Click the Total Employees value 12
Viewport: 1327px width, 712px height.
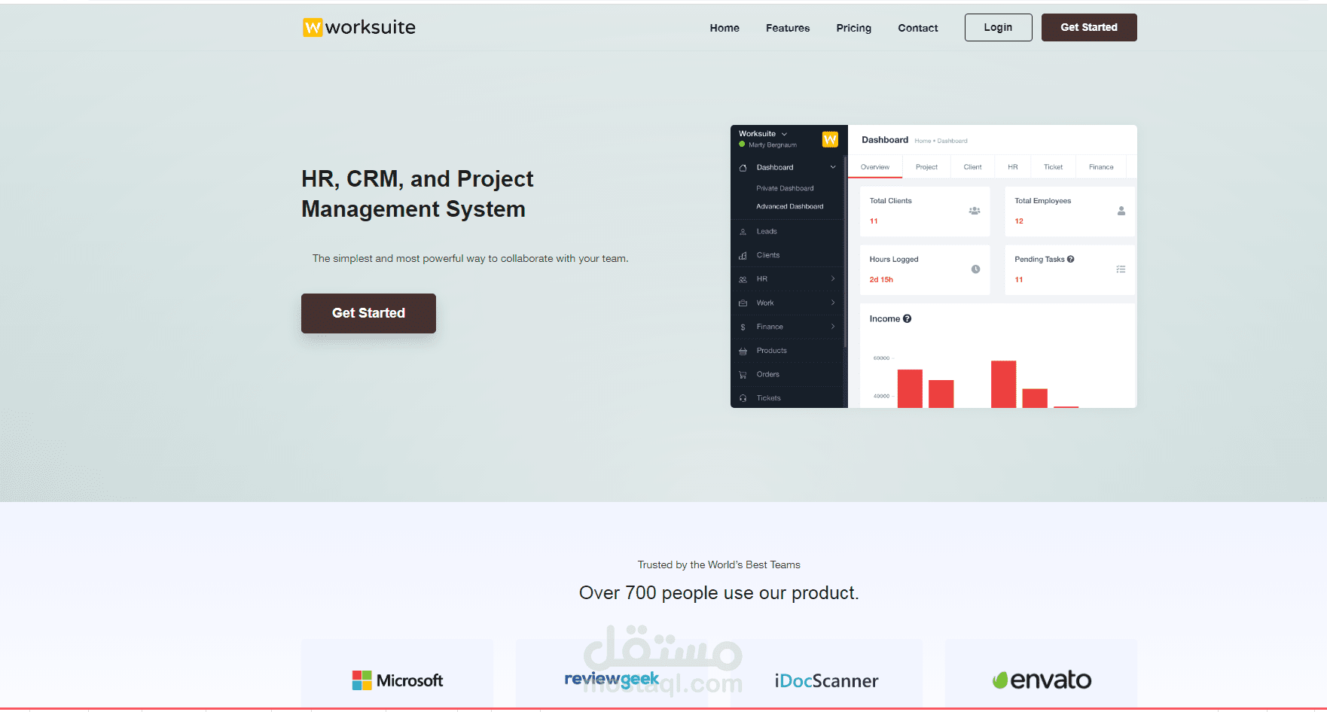tap(1019, 221)
